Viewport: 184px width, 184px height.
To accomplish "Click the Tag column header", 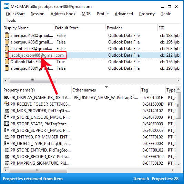I will (x=153, y=90).
